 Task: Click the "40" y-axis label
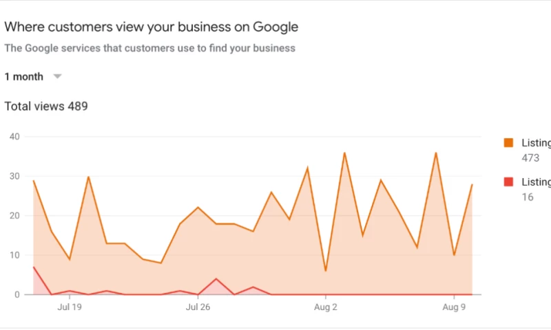(14, 137)
